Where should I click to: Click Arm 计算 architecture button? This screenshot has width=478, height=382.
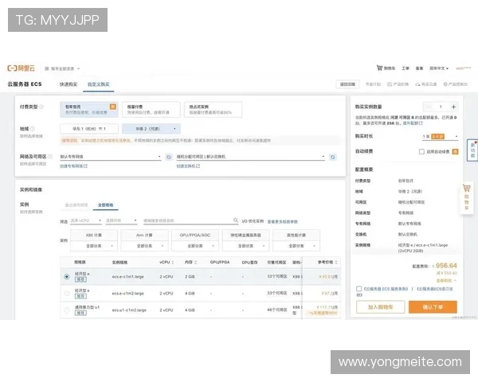point(144,236)
